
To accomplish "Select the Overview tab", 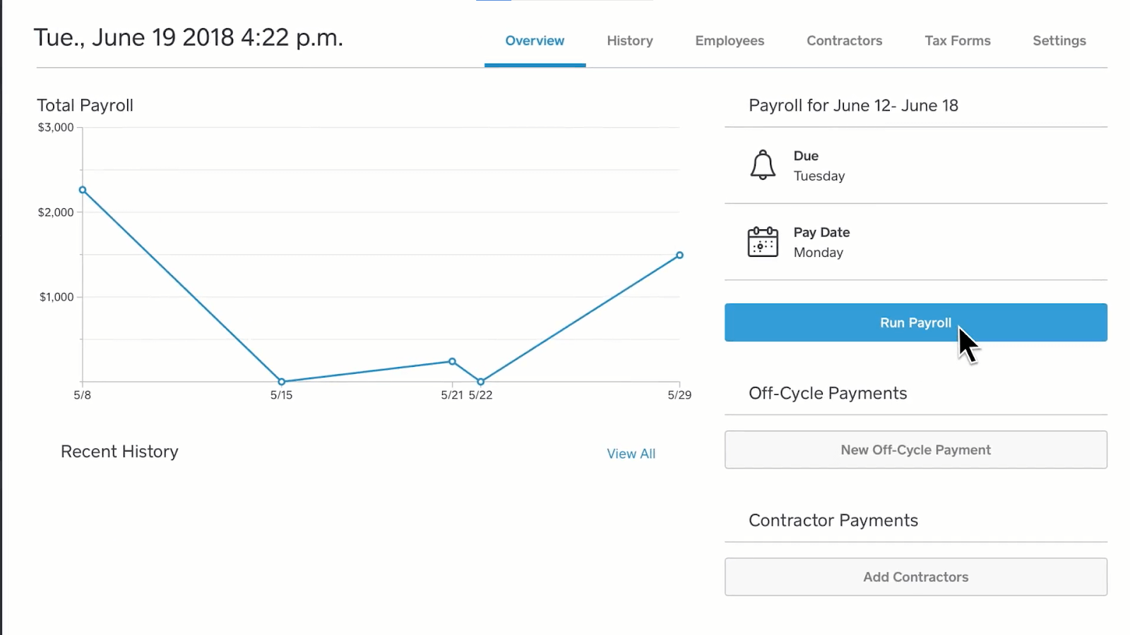I will coord(535,40).
